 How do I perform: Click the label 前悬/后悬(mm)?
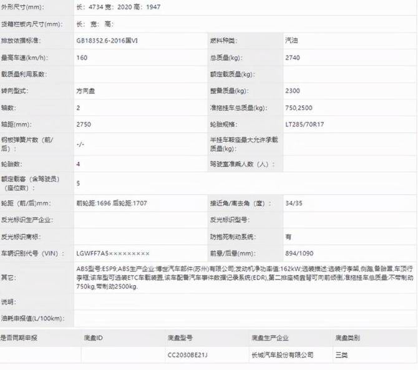233,253
